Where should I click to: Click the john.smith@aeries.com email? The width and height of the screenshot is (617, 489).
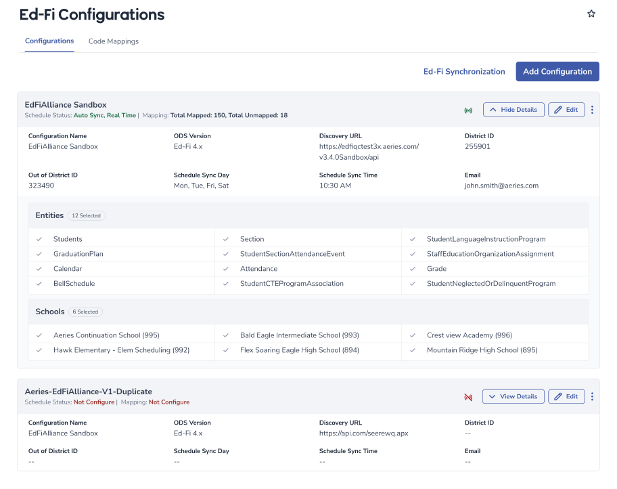pyautogui.click(x=501, y=186)
